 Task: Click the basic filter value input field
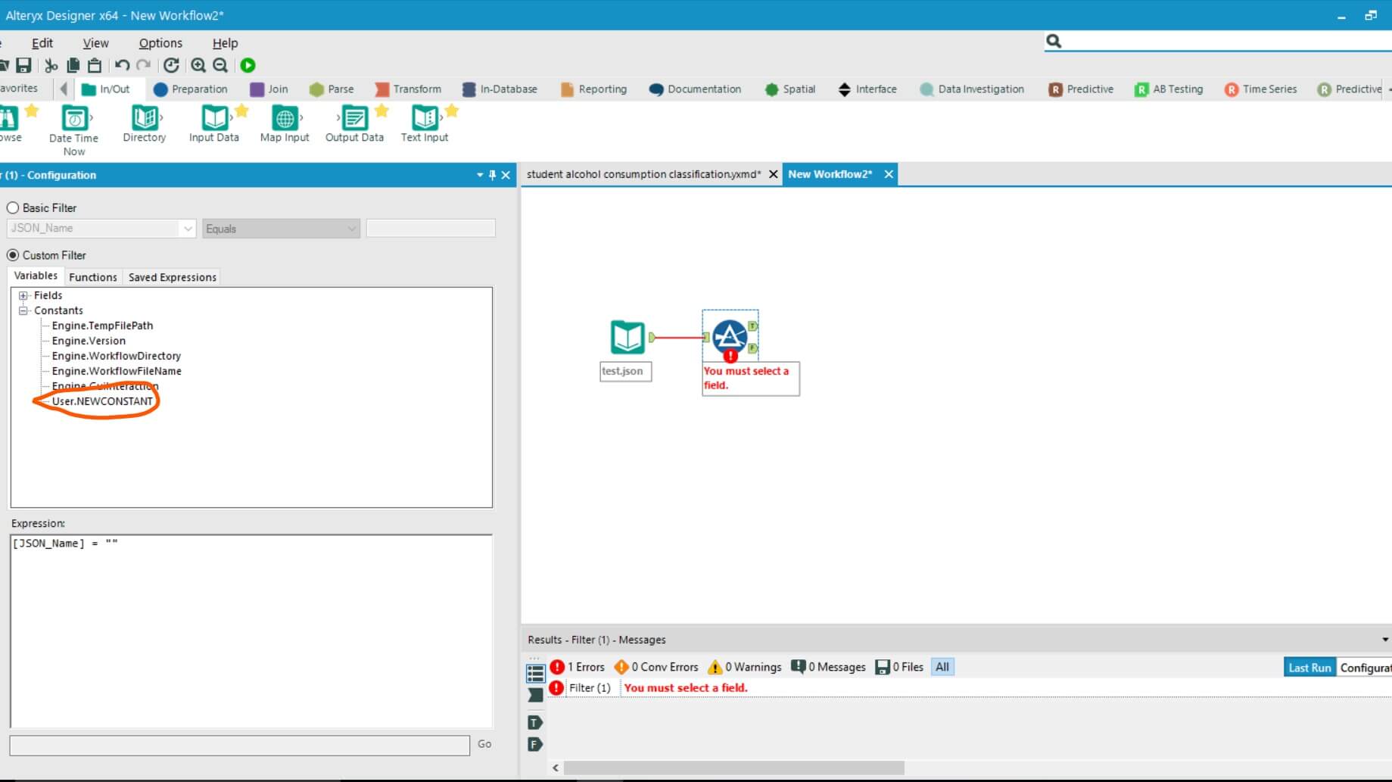tap(431, 228)
